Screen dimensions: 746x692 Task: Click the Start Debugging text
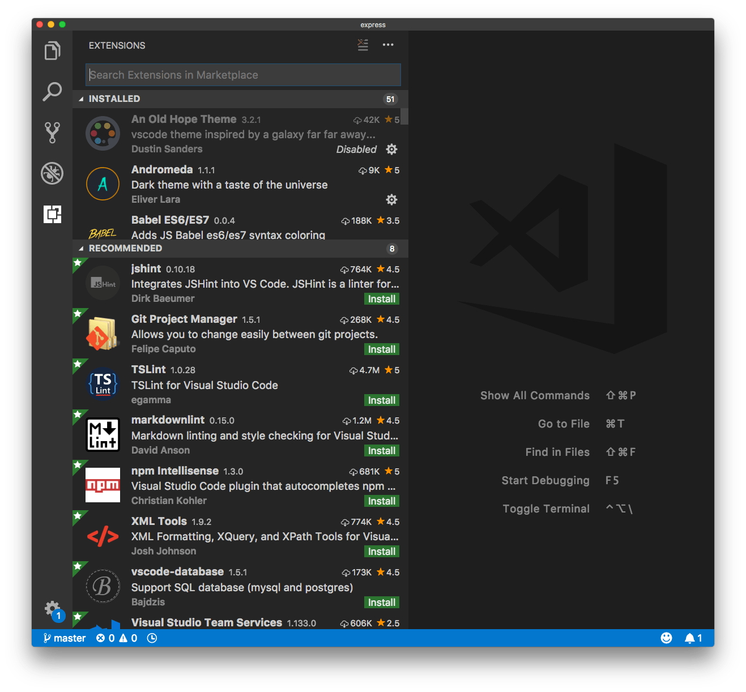pyautogui.click(x=545, y=481)
